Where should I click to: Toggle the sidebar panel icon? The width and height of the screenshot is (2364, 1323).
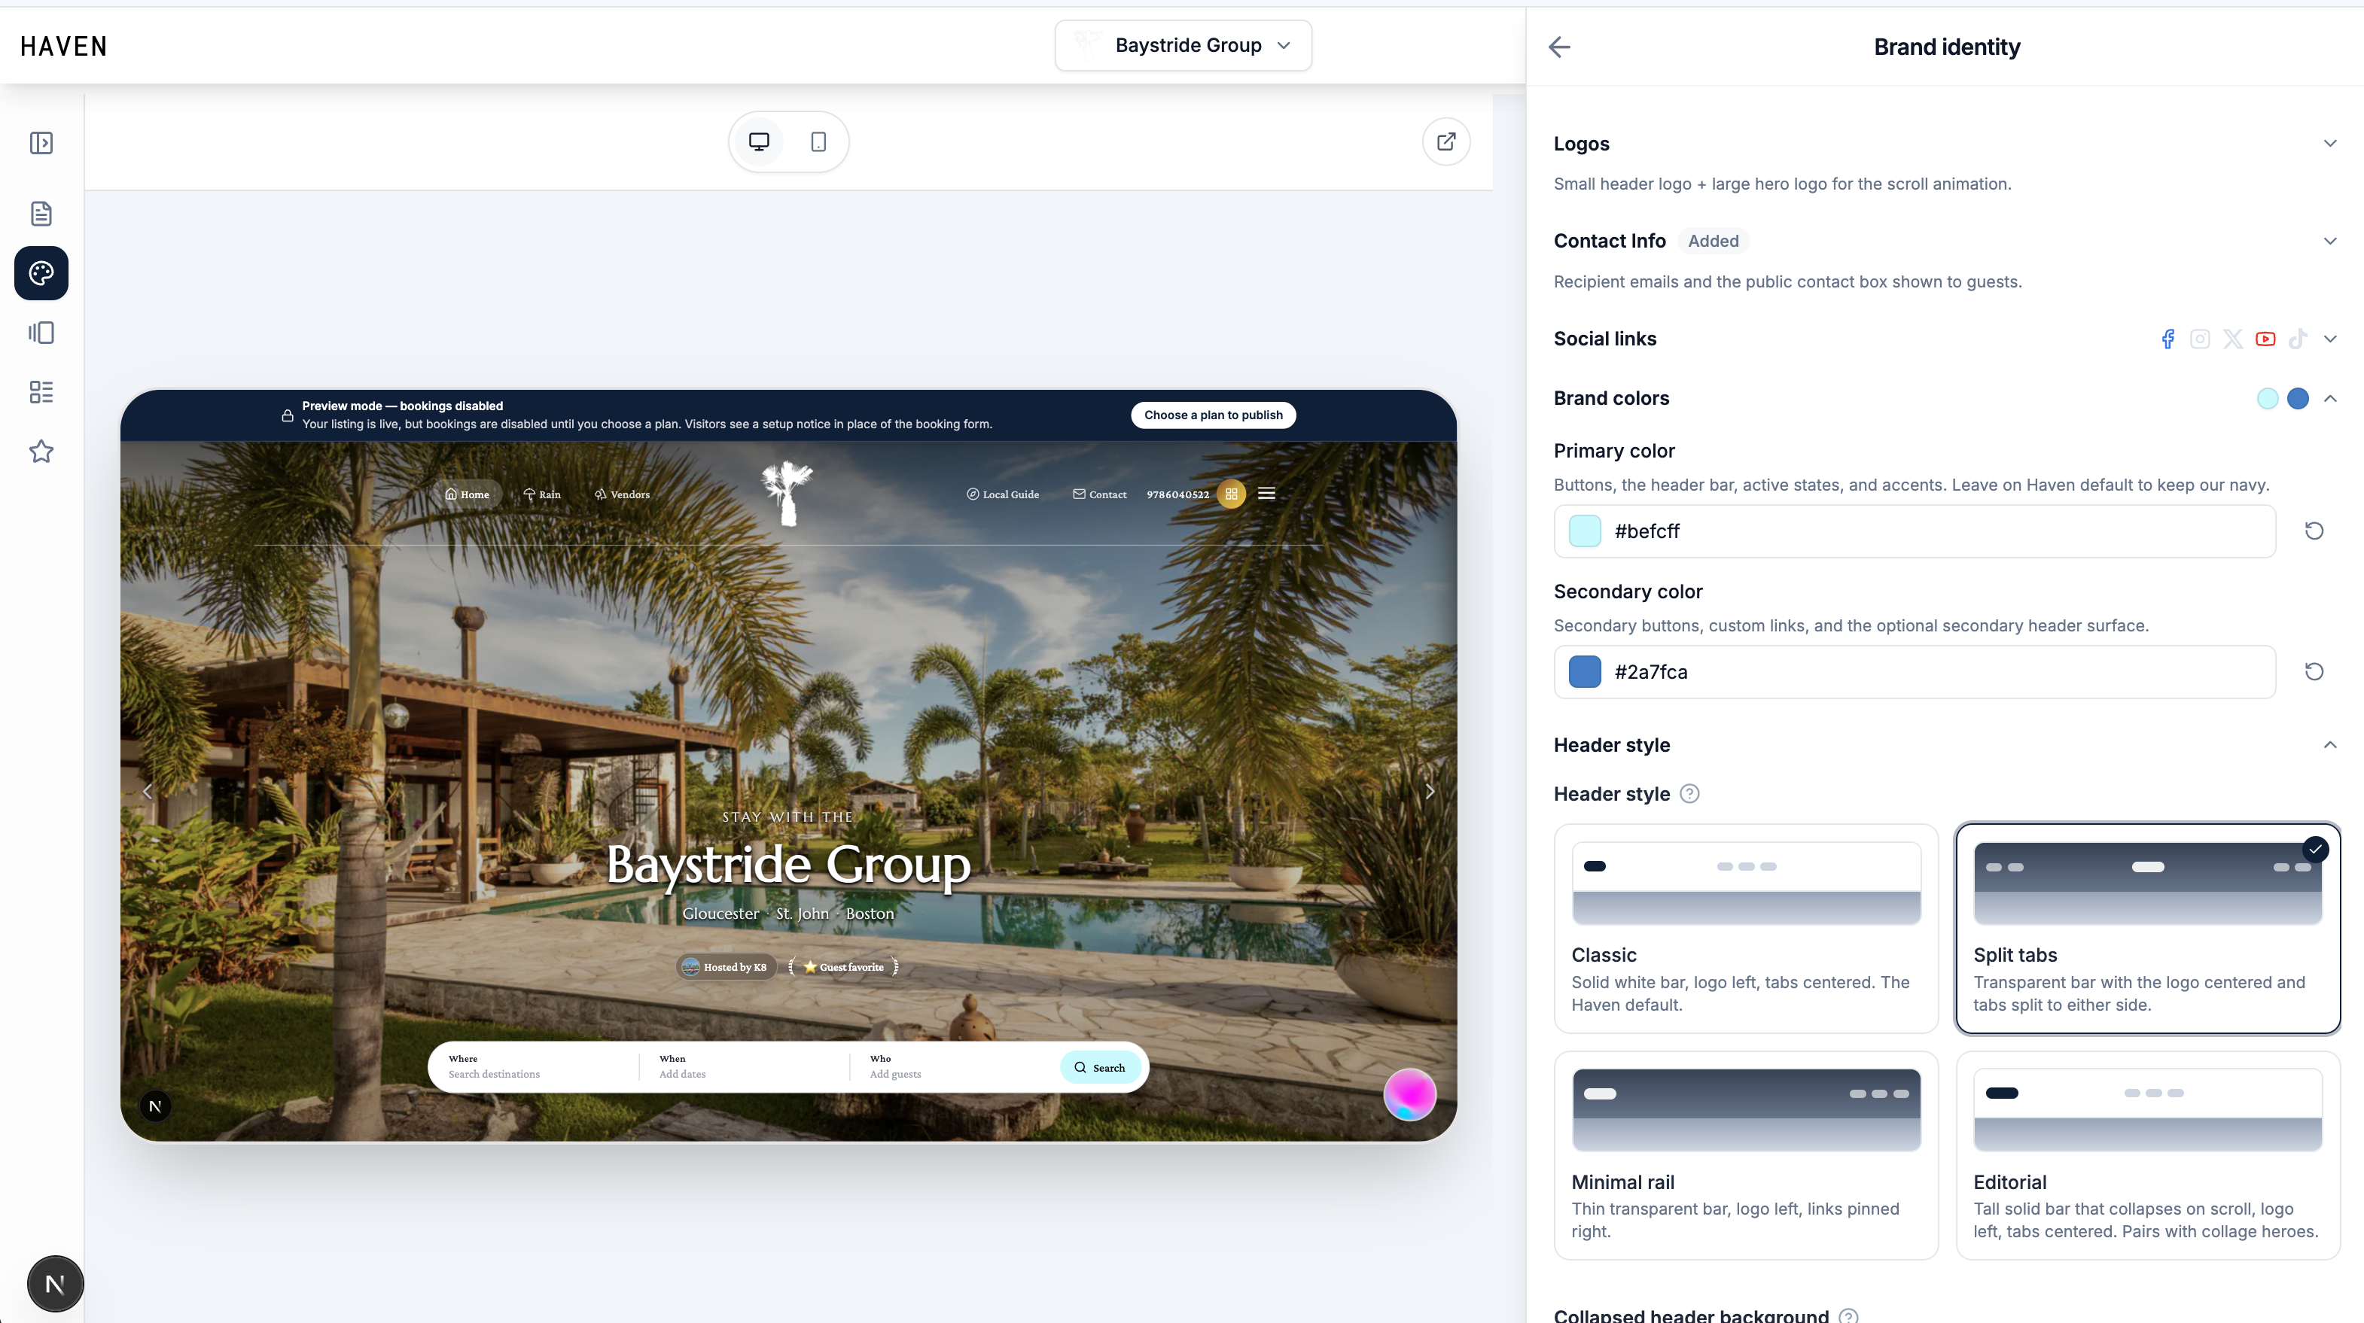pyautogui.click(x=41, y=143)
